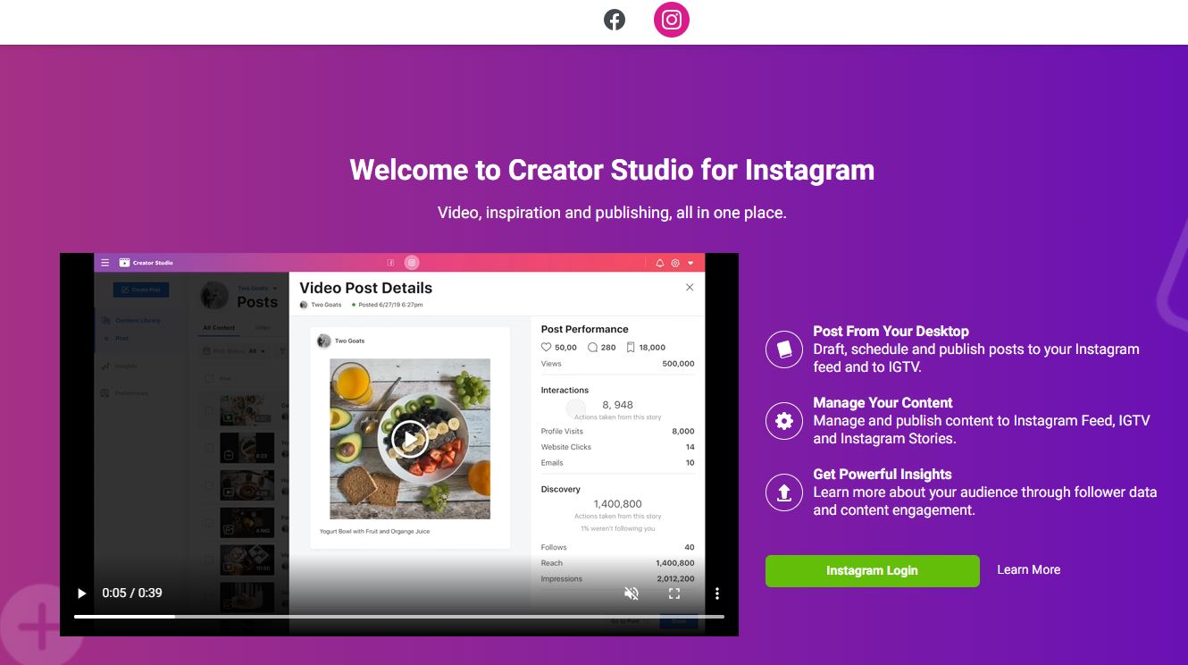Unmute the video via the speaker icon
This screenshot has height=665, width=1188.
coord(632,593)
